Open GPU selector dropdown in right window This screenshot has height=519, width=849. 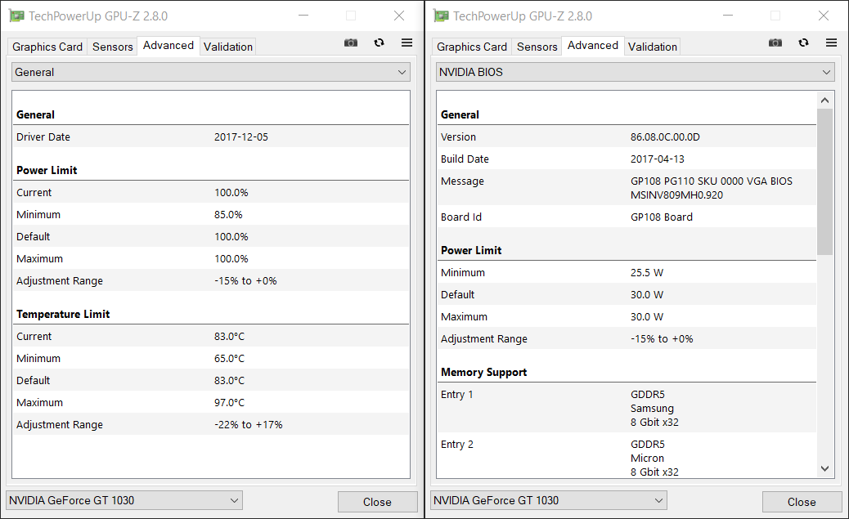[x=549, y=500]
